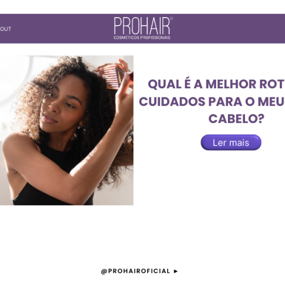Click the registered trademark symbol beside PROHAIR

[171, 19]
